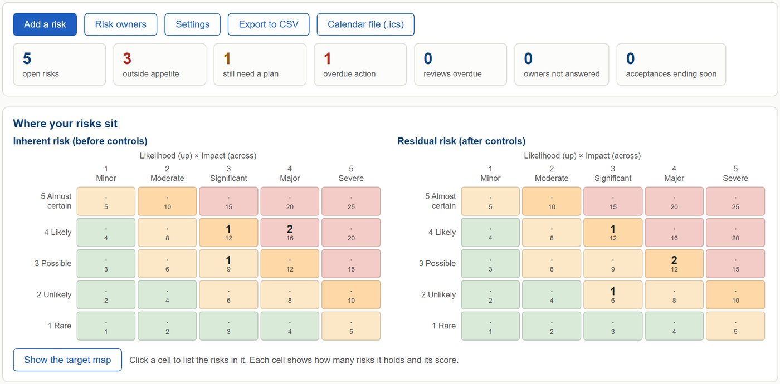Click the '1 Rare' row label in the residual matrix
This screenshot has height=384, width=780.
tap(444, 326)
